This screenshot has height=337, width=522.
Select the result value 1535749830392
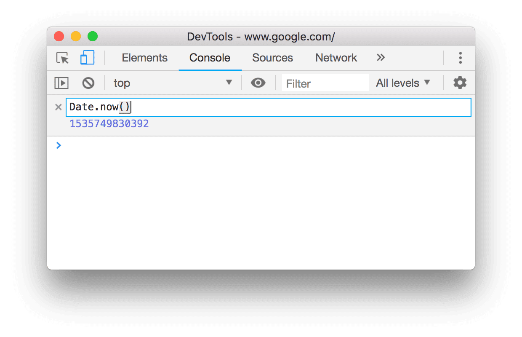(109, 123)
